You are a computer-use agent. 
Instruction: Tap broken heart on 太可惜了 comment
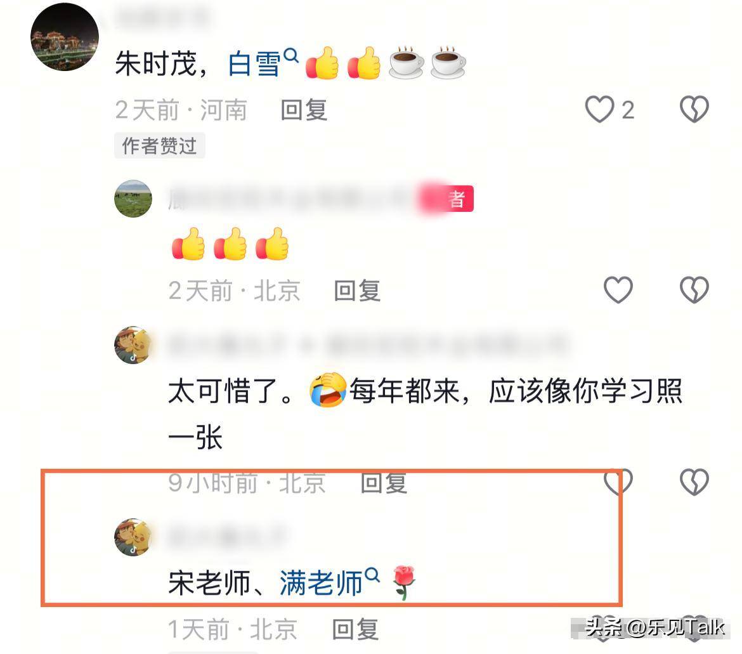694,481
